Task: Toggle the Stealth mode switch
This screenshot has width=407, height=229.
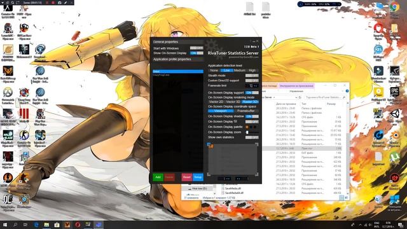Action: (x=252, y=76)
